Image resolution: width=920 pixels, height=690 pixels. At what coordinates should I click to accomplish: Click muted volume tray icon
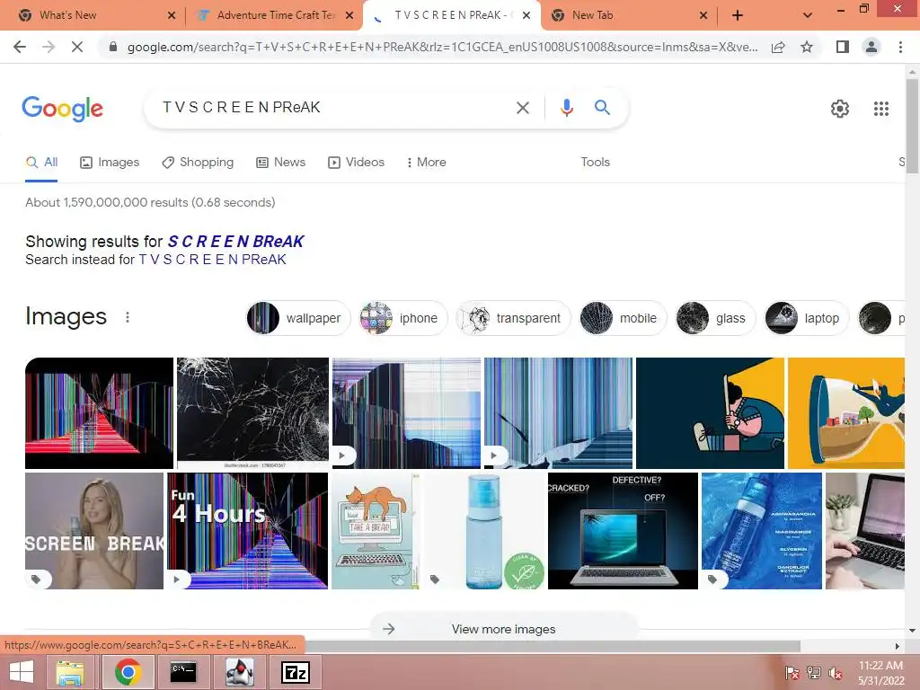836,673
